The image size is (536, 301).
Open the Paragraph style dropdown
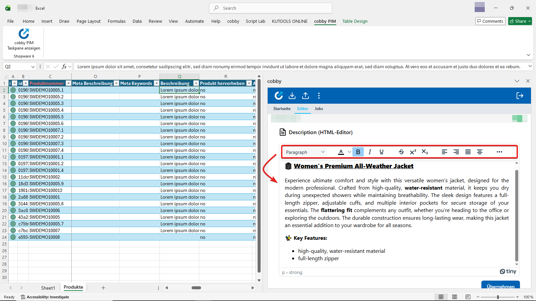click(x=304, y=152)
